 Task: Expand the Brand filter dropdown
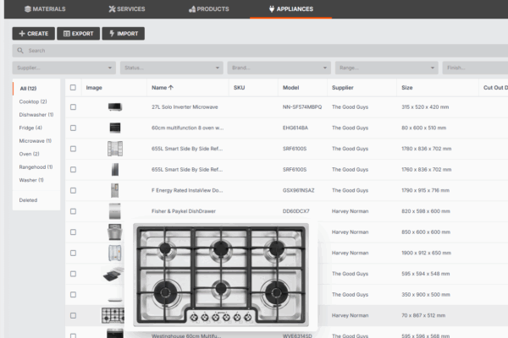tap(278, 68)
